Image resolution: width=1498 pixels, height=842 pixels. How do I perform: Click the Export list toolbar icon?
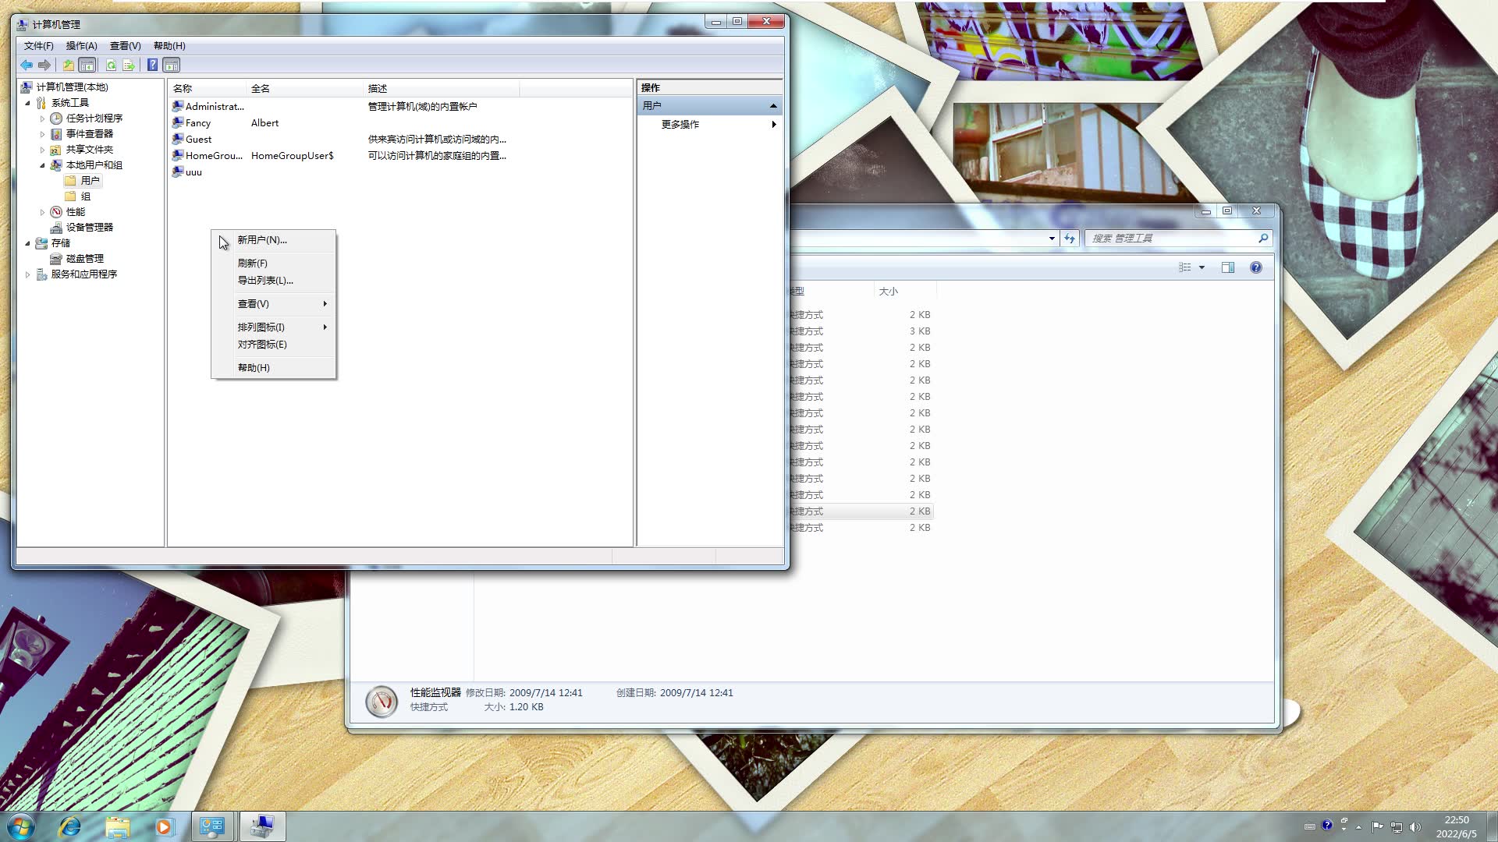click(129, 65)
